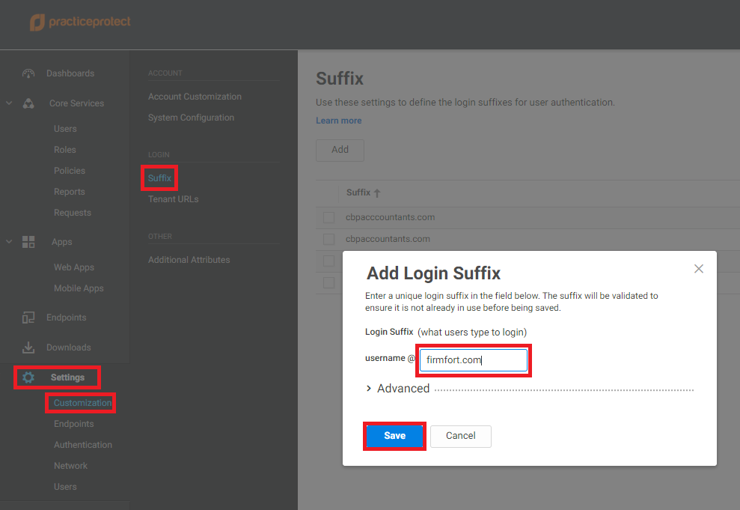The width and height of the screenshot is (740, 510).
Task: Open Endpoints under Settings
Action: click(73, 424)
